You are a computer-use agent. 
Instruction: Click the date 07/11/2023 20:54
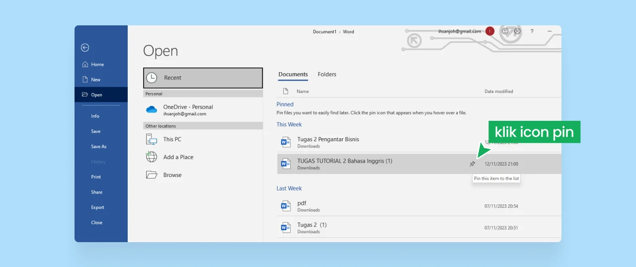(x=501, y=206)
